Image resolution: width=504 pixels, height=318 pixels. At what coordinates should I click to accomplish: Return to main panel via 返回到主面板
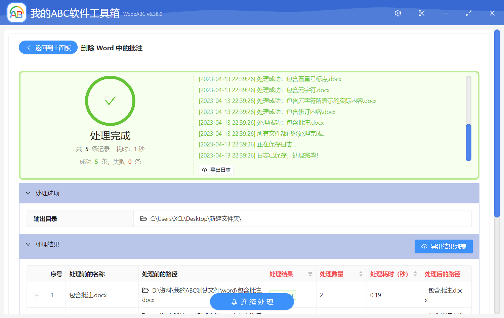(48, 47)
